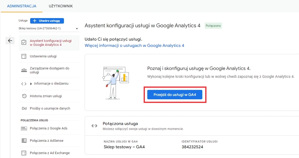Screen dimensions: 299x158
Task: Click the Ad Exchange links icon
Action: tap(24, 153)
